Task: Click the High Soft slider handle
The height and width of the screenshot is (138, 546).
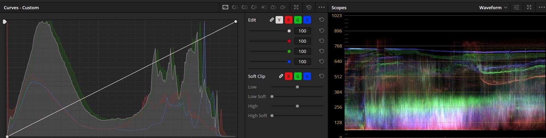Action: [272, 115]
